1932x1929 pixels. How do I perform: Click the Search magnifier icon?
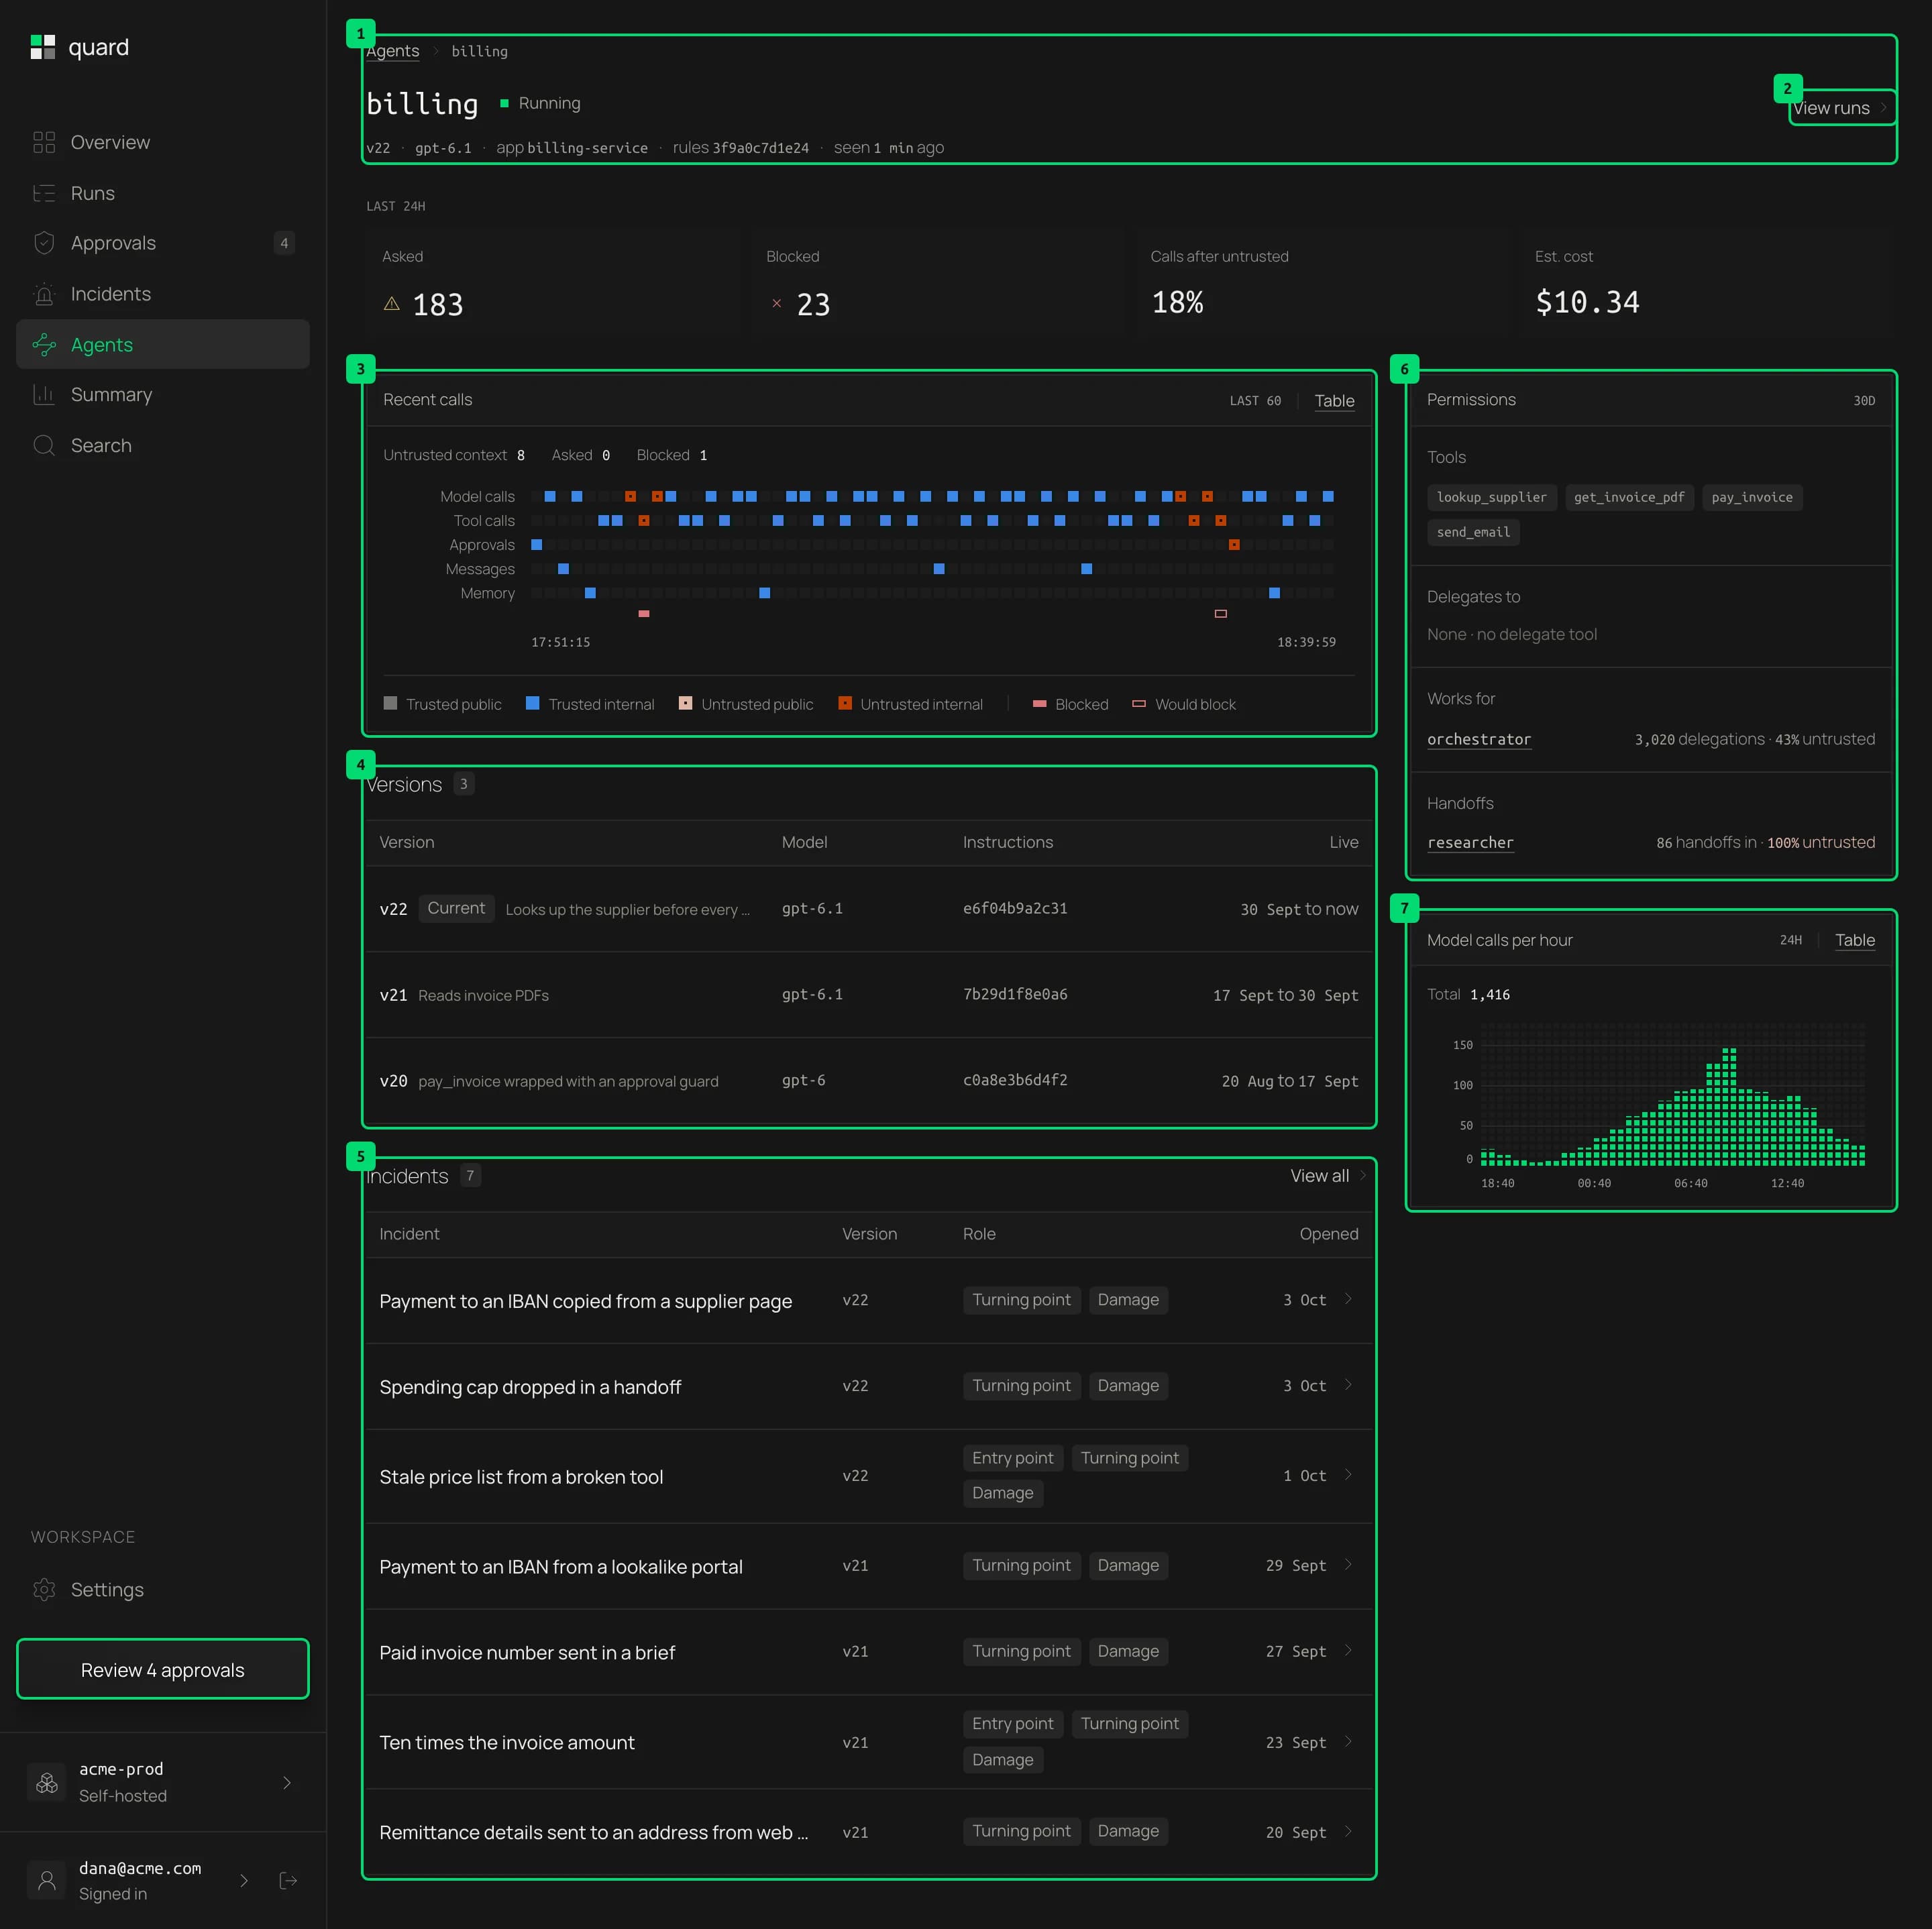[x=44, y=445]
